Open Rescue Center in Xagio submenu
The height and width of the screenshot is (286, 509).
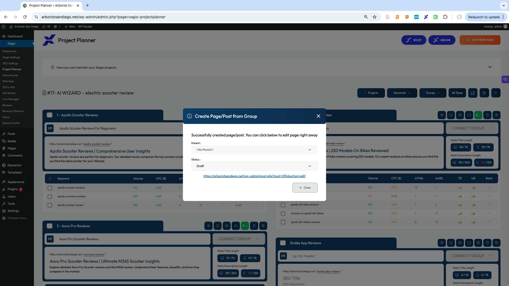point(11,123)
